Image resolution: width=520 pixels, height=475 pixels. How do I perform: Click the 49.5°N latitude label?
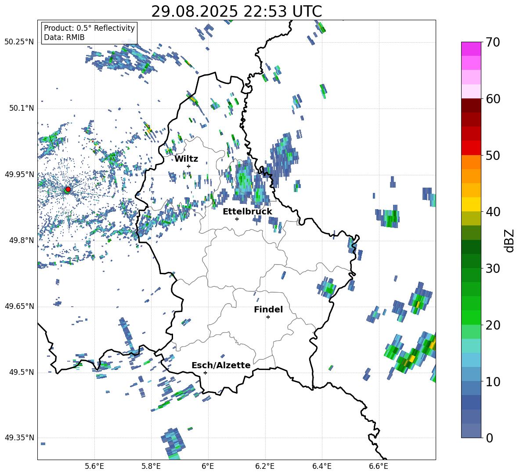pos(21,372)
